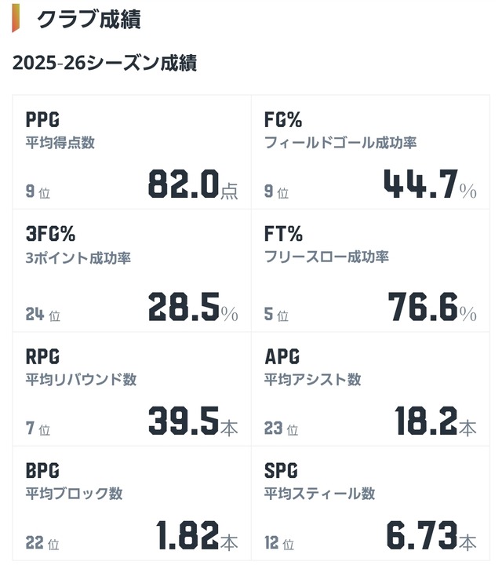This screenshot has width=502, height=580.
Task: Click the 18.2本 assists value
Action: point(435,421)
